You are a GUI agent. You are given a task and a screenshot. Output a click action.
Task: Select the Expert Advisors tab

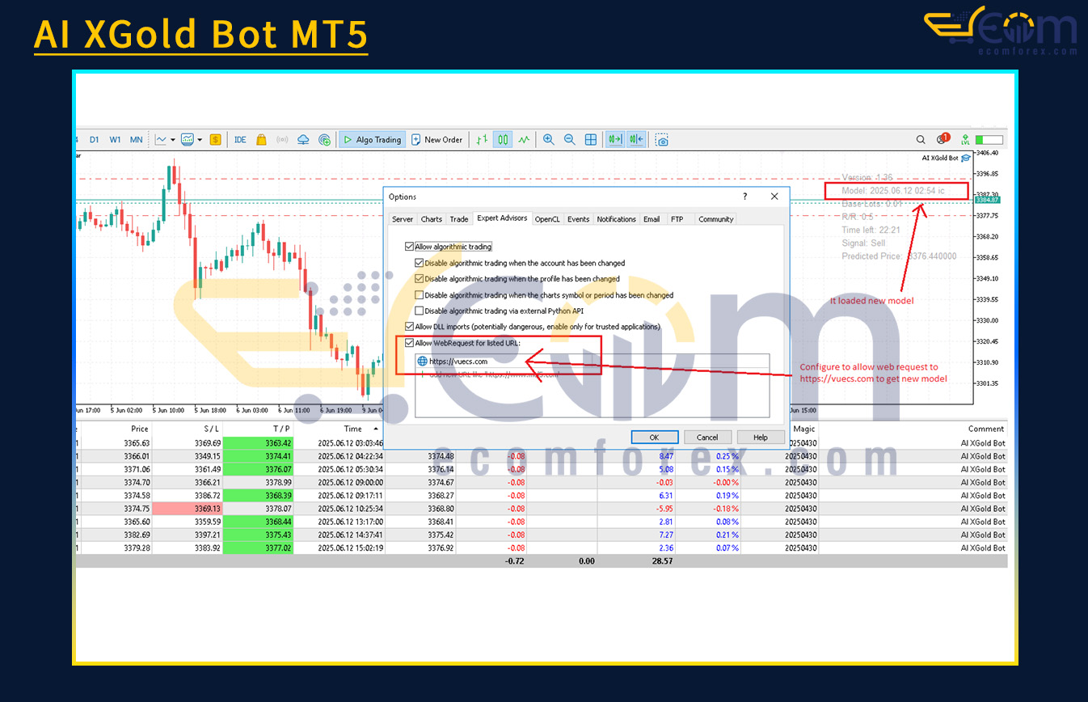502,218
